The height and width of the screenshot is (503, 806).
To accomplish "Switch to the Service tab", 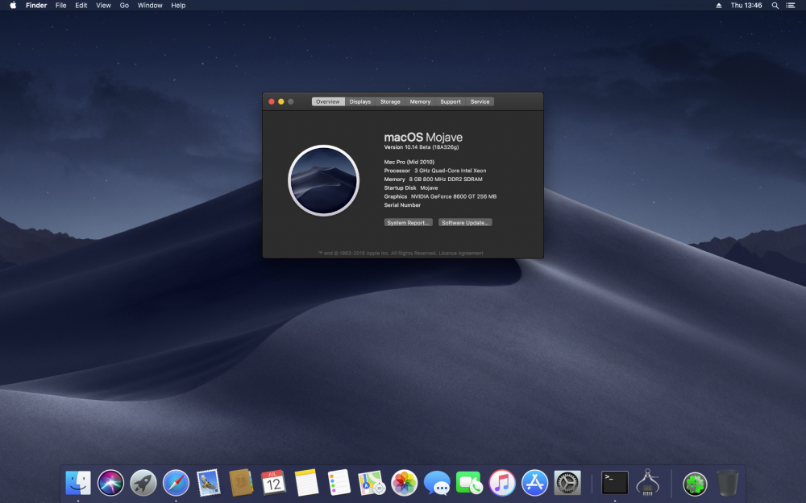I will pos(480,101).
